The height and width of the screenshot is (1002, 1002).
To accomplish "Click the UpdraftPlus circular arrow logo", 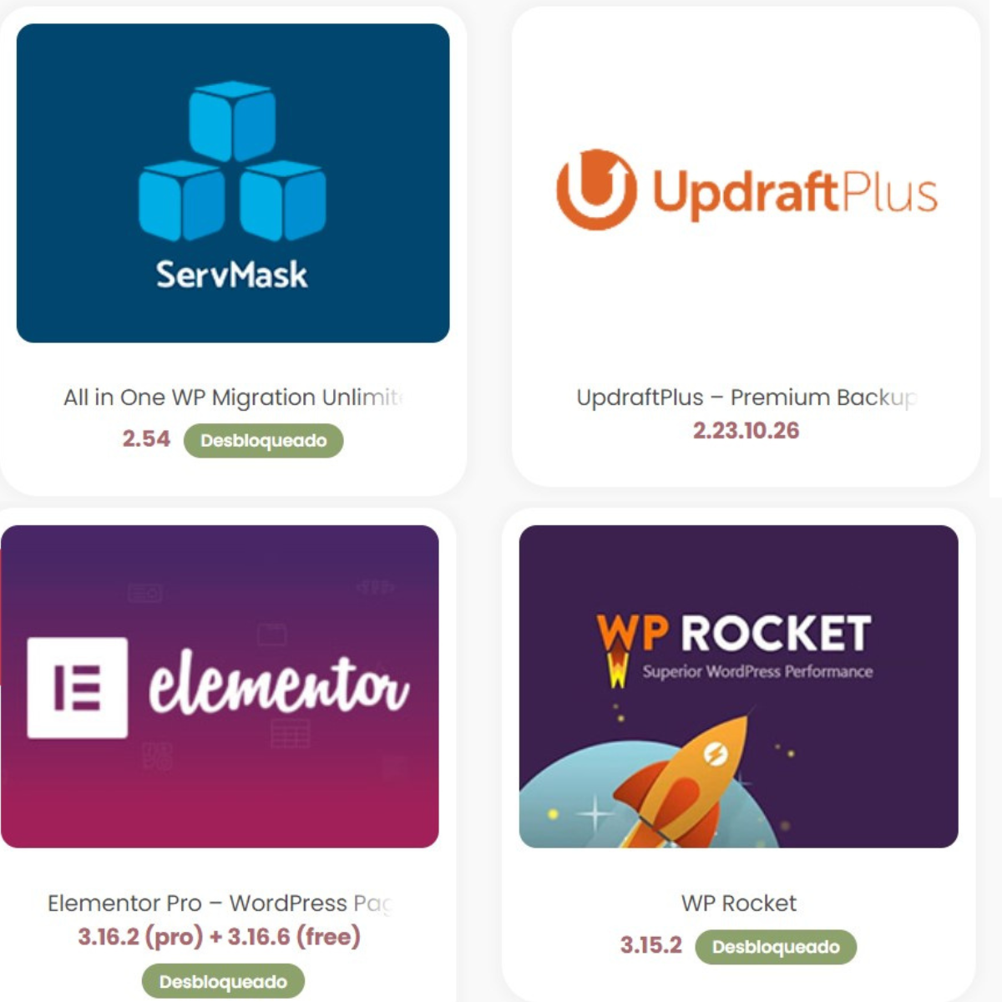I will pos(596,190).
